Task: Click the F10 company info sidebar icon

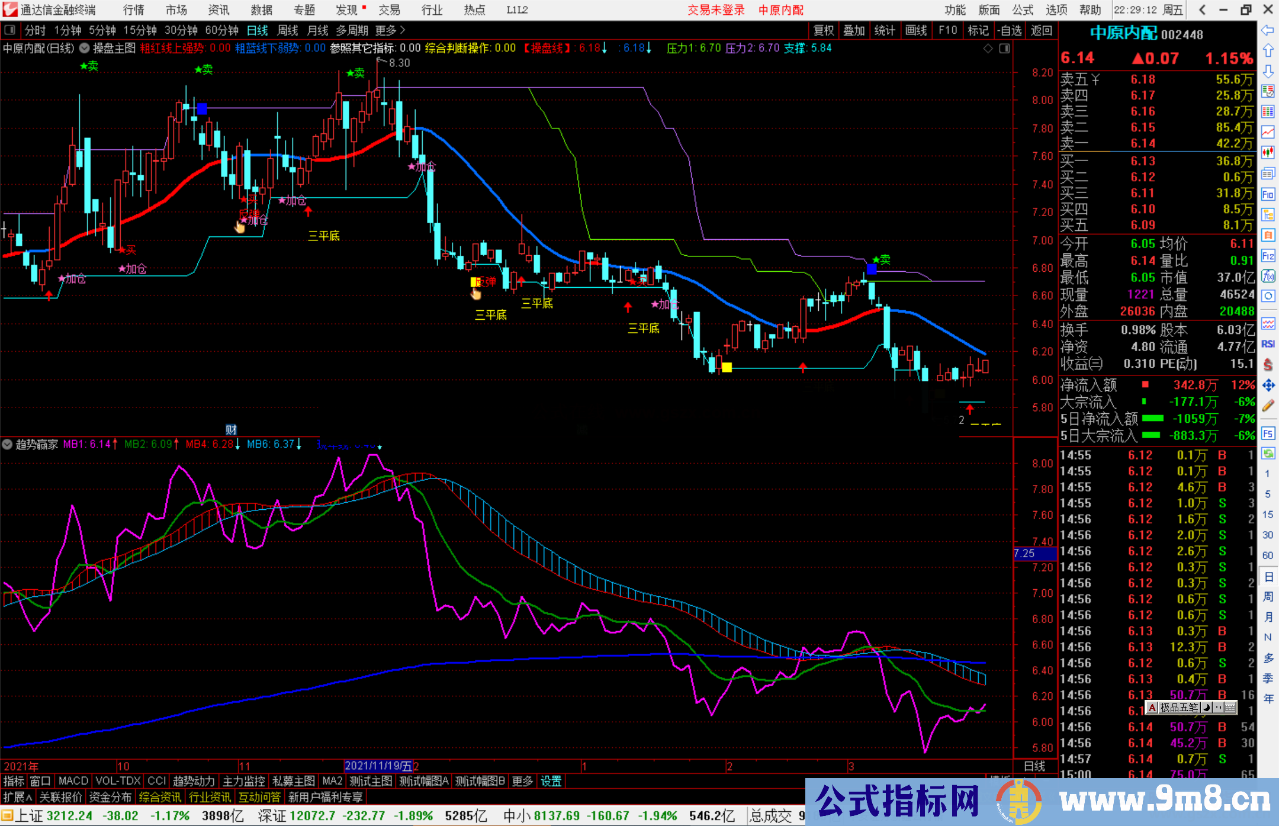Action: point(1268,194)
